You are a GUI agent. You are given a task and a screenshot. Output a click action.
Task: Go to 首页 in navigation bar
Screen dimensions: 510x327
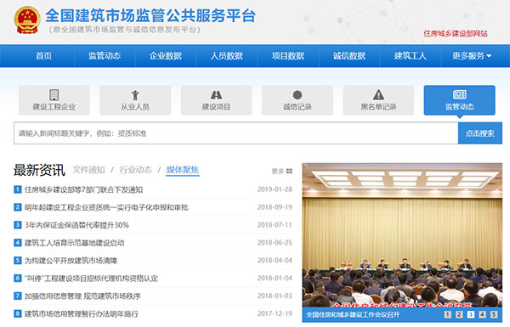(43, 56)
